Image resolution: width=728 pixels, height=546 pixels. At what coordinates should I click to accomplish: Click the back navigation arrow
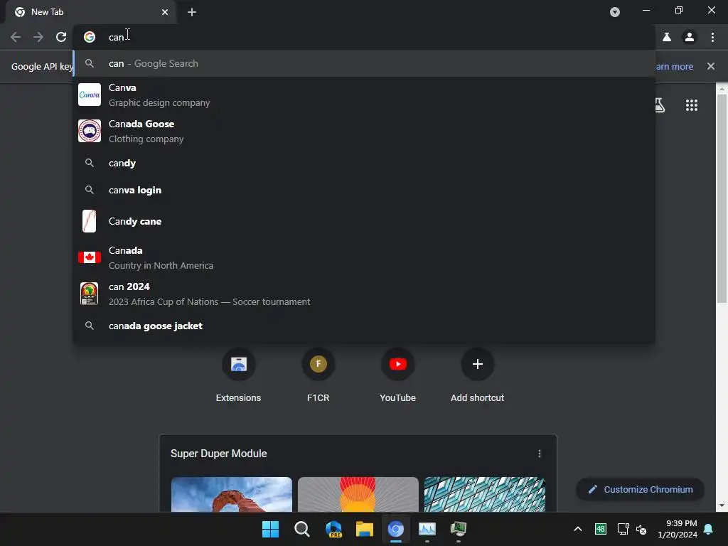(x=16, y=37)
